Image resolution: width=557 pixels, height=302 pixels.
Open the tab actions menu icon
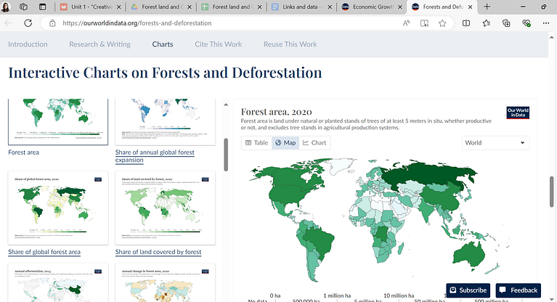tap(42, 7)
